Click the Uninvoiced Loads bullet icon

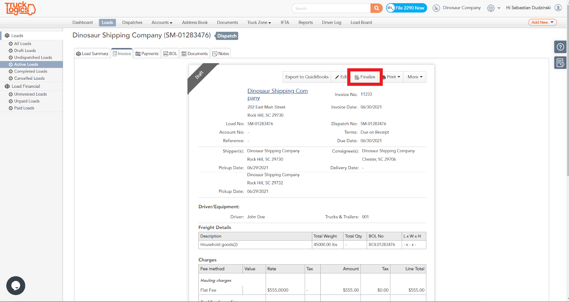coord(11,95)
